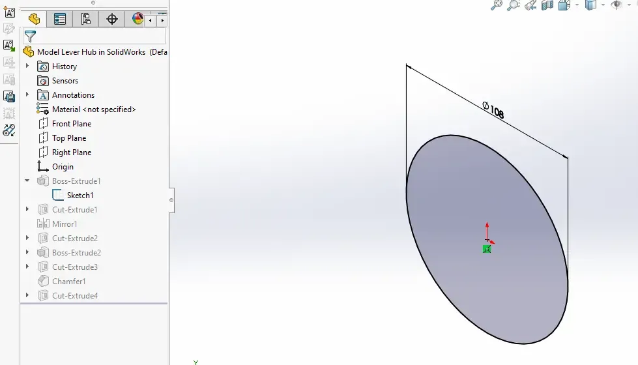Switch to the ConfigurationManager tab
The image size is (638, 365).
[x=86, y=19]
